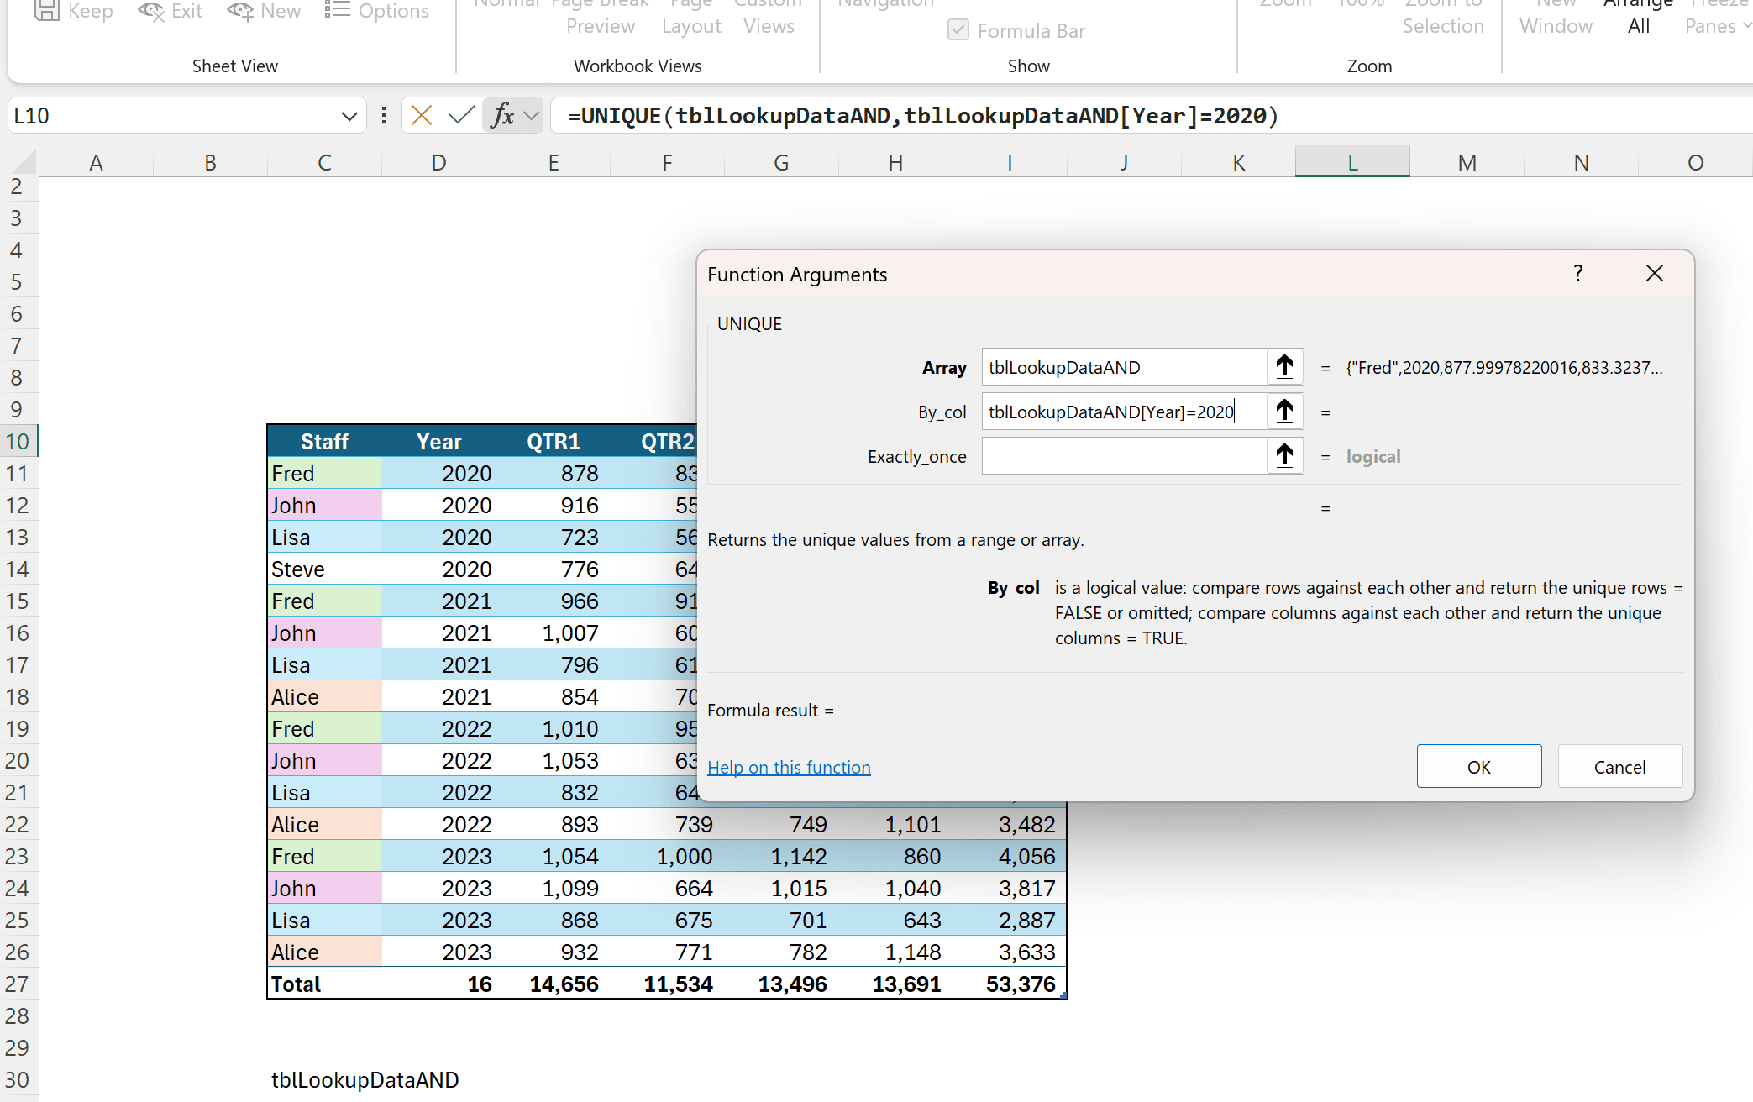The image size is (1753, 1102).
Task: Select column L header
Action: tap(1352, 162)
